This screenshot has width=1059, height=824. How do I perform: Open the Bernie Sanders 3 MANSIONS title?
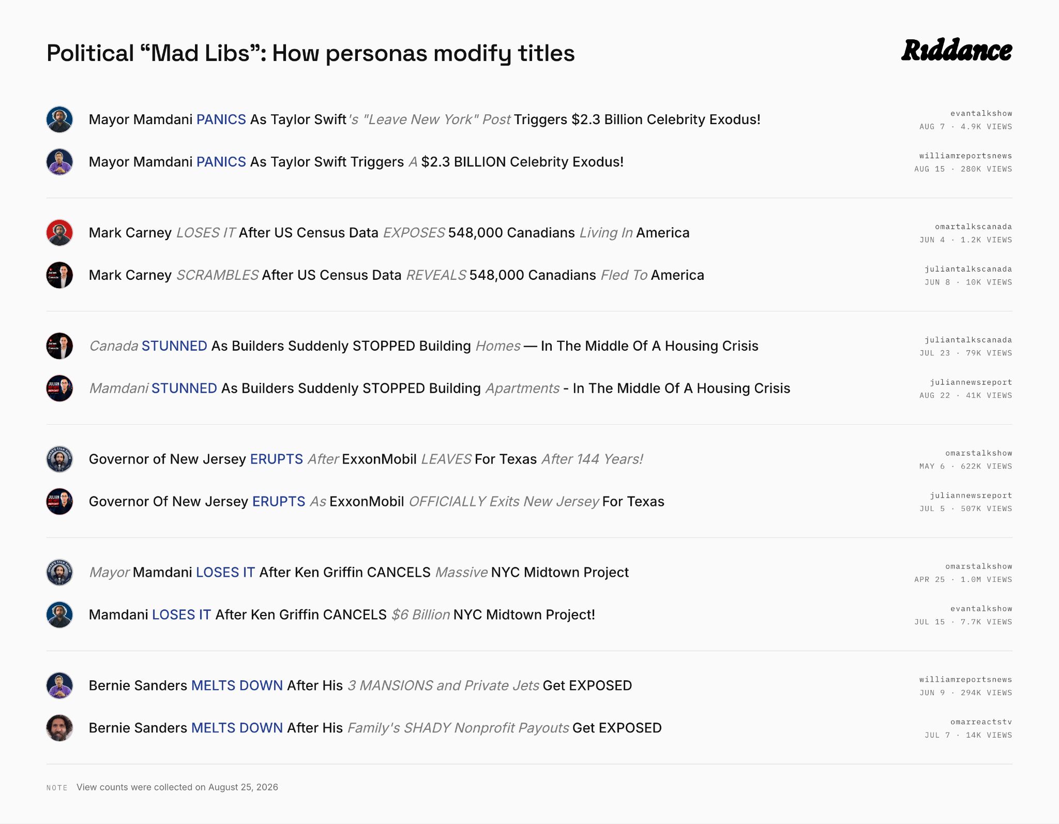360,686
